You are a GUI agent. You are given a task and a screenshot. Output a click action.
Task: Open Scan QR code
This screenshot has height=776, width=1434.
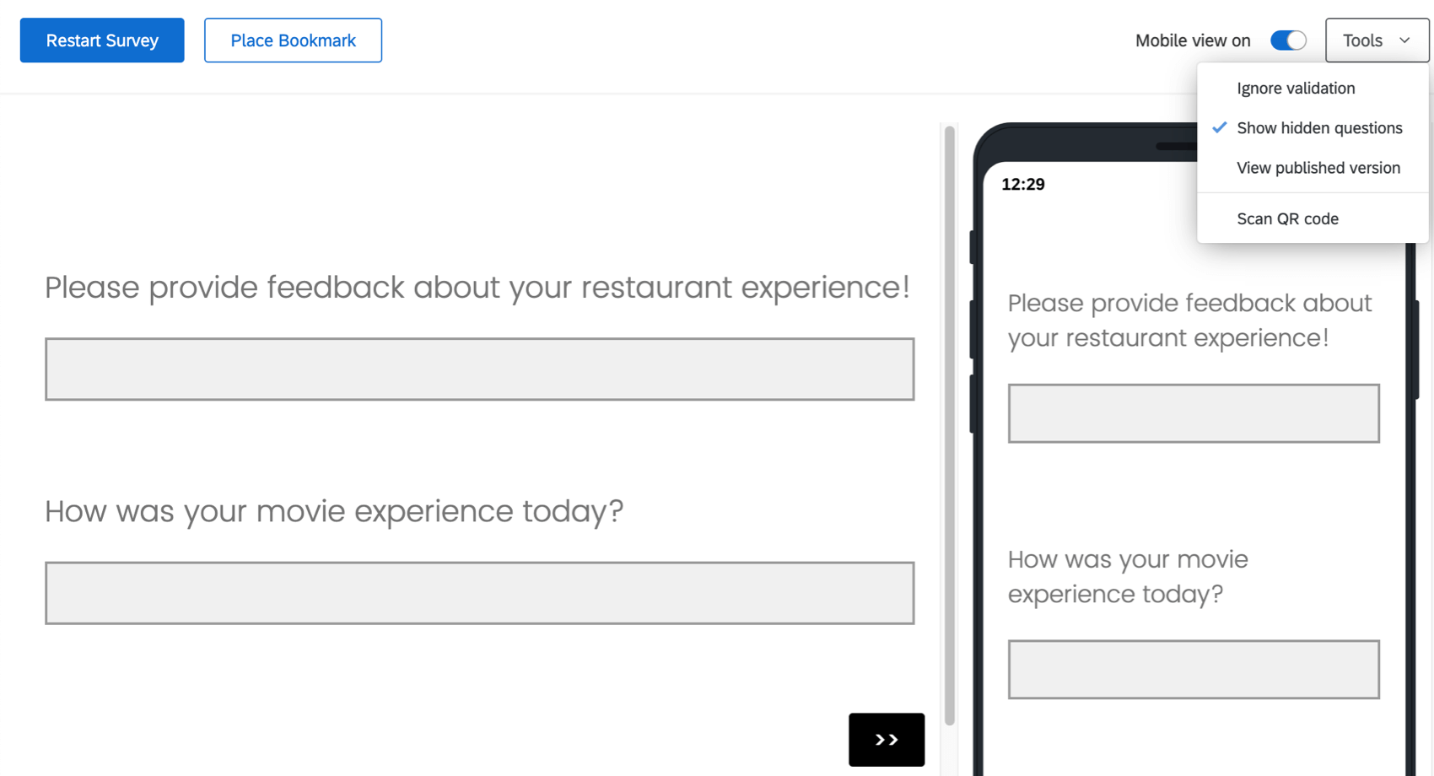pyautogui.click(x=1287, y=218)
